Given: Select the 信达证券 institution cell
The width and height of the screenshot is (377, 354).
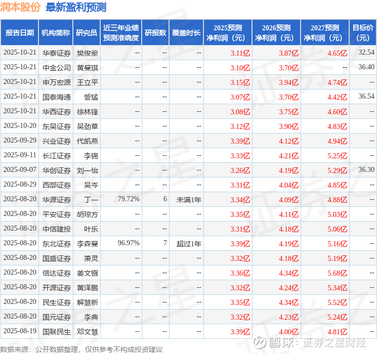Looking at the screenshot, I should click(57, 273).
